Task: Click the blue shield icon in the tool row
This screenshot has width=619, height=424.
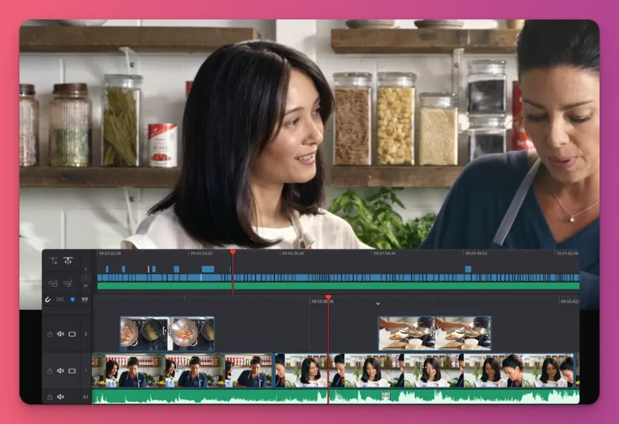Action: click(x=73, y=299)
